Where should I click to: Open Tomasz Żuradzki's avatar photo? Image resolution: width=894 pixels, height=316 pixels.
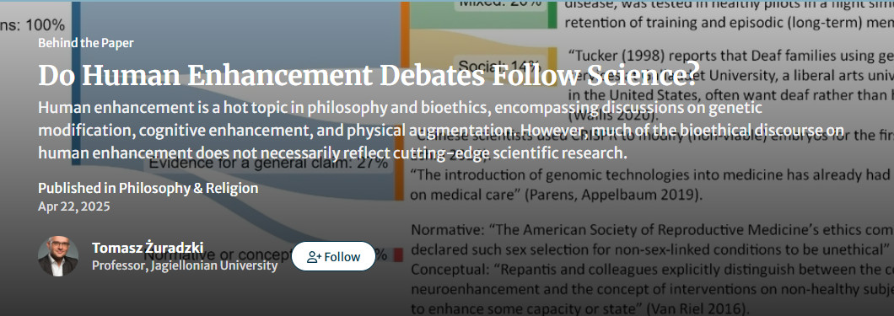(x=58, y=256)
